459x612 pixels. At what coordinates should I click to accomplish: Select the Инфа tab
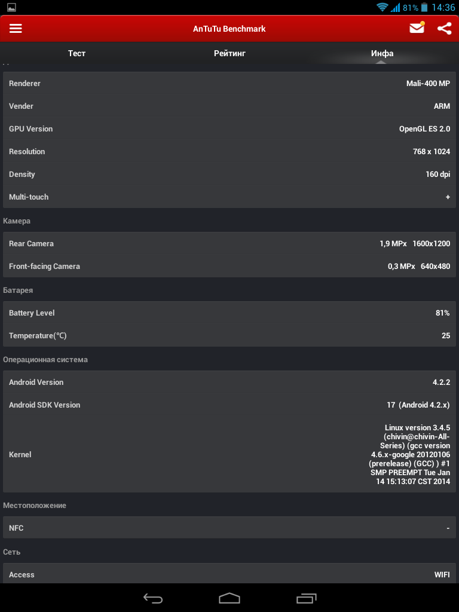tap(382, 53)
